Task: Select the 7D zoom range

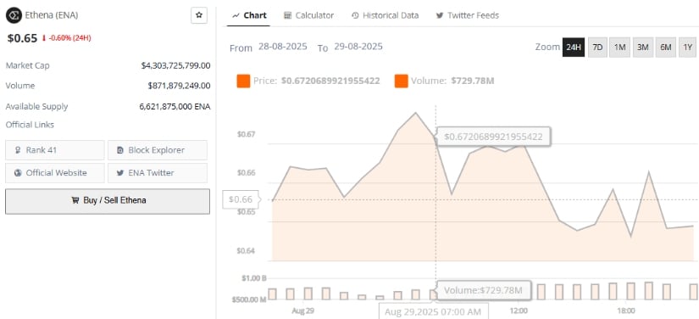Action: point(597,48)
